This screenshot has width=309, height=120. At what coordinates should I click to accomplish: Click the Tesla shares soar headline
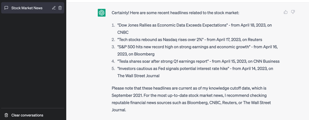pyautogui.click(x=163, y=61)
